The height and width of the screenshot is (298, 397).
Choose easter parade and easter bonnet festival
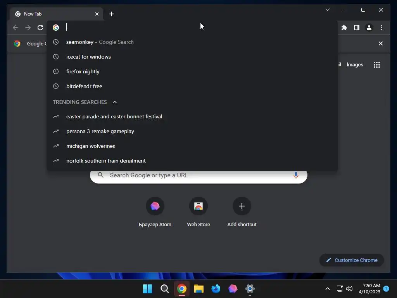[192, 116]
